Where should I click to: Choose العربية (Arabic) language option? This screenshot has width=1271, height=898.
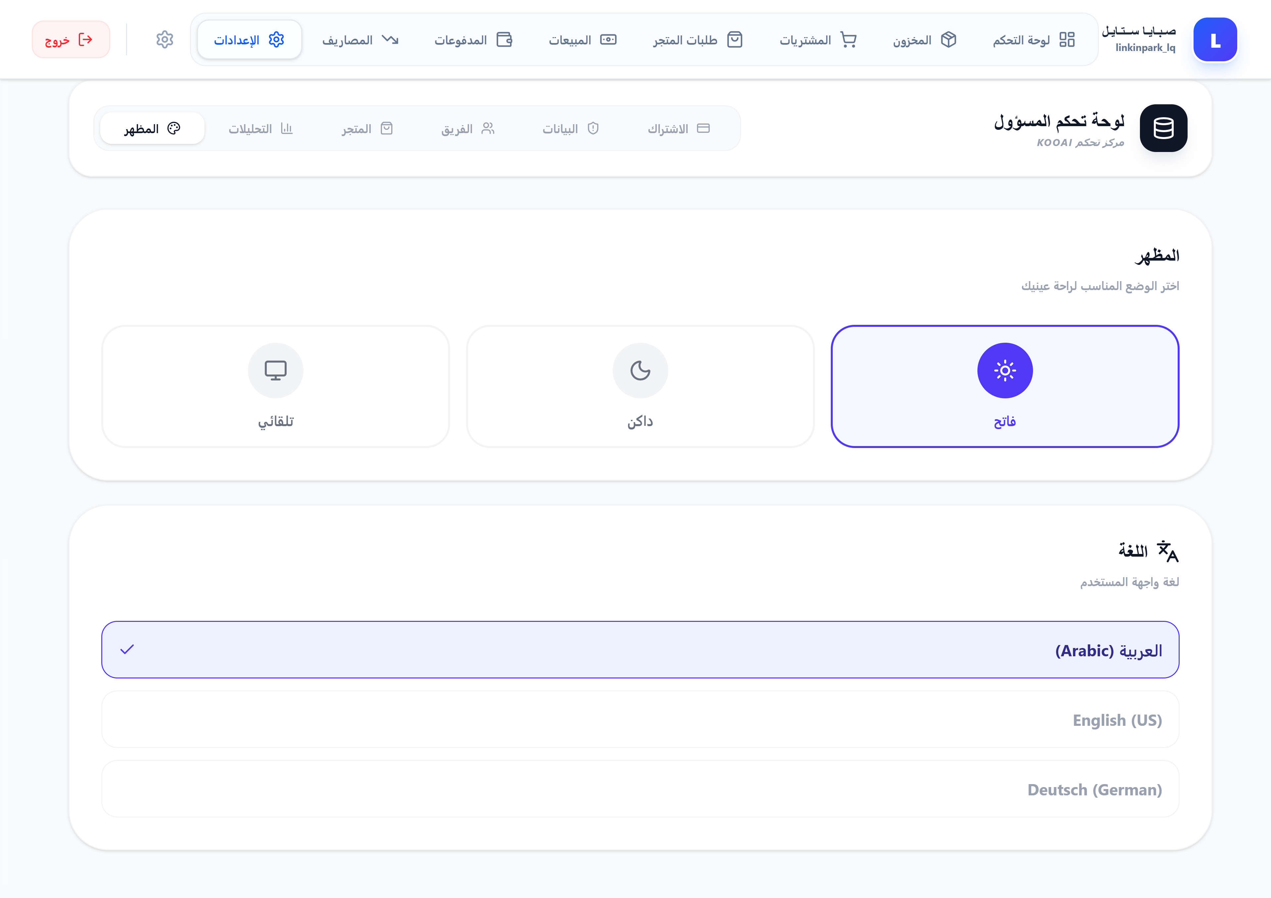tap(640, 649)
